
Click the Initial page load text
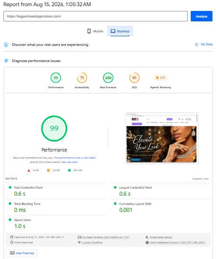pyautogui.click(x=24, y=242)
